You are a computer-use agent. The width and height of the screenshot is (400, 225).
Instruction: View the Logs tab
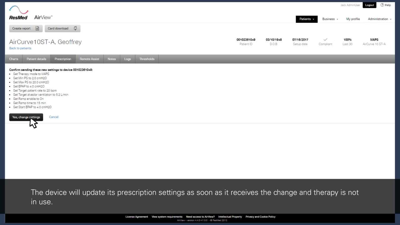[127, 59]
